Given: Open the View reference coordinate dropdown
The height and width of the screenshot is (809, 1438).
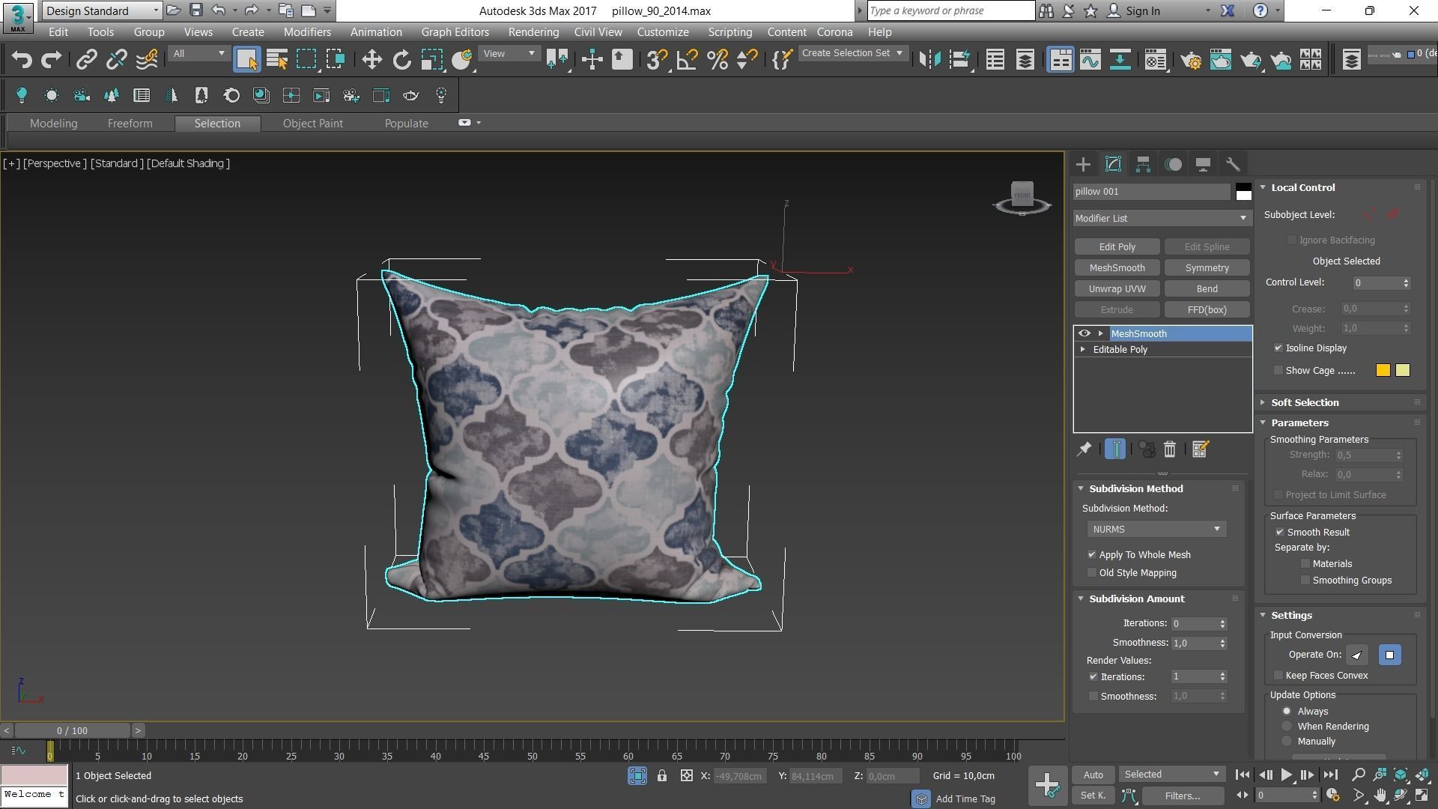Looking at the screenshot, I should pos(509,53).
